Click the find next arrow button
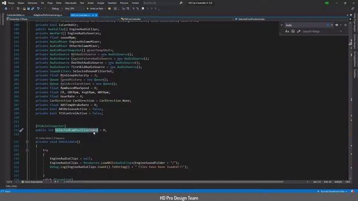The width and height of the screenshot is (358, 201). tap(337, 25)
